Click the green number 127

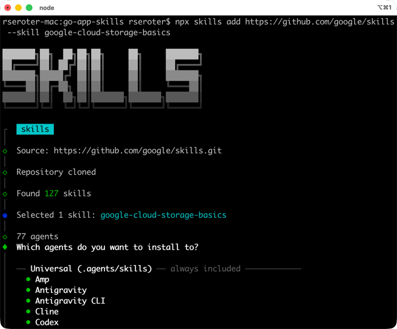(52, 193)
